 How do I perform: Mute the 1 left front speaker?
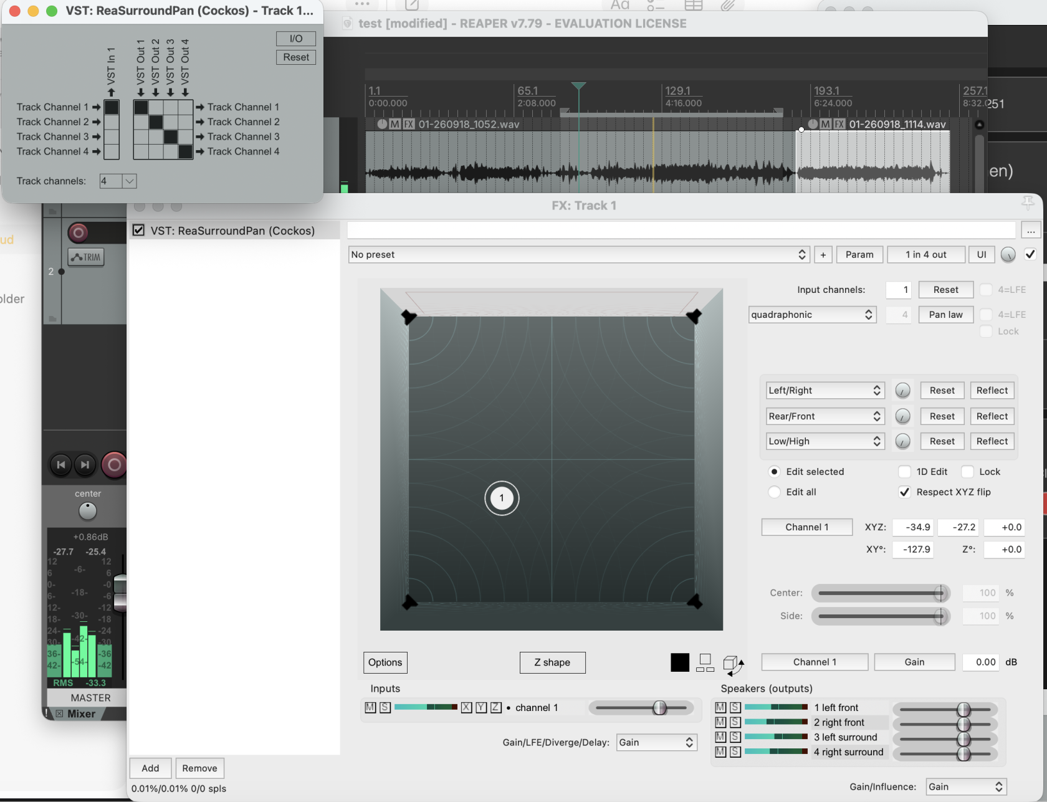(720, 707)
